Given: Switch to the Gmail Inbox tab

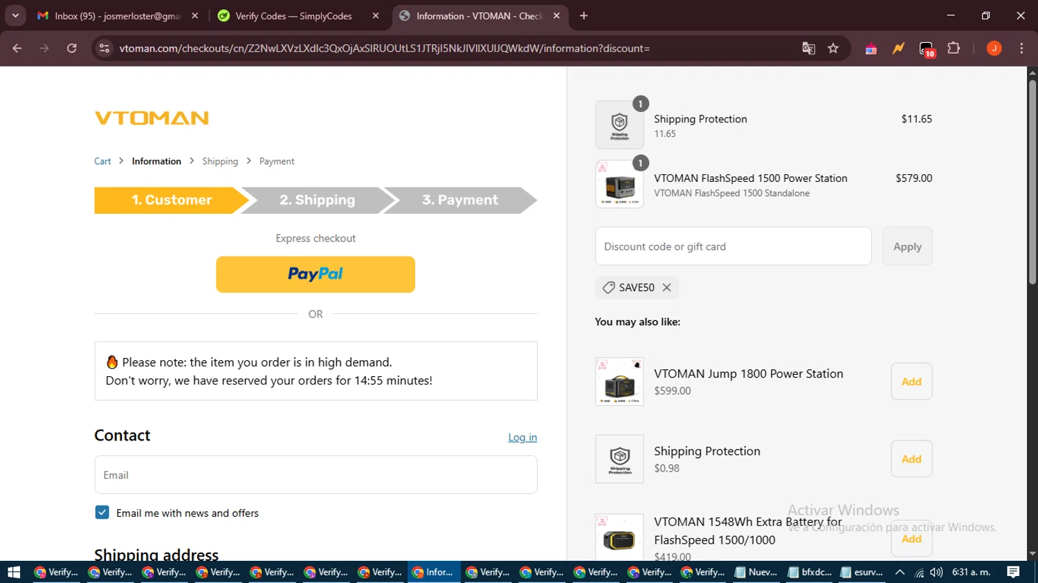Looking at the screenshot, I should pyautogui.click(x=118, y=16).
